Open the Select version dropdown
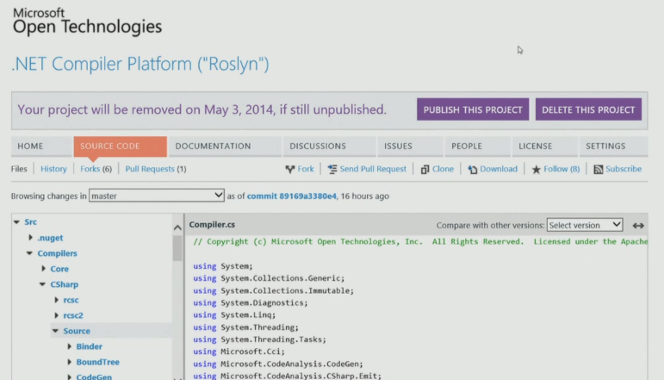 [x=585, y=225]
